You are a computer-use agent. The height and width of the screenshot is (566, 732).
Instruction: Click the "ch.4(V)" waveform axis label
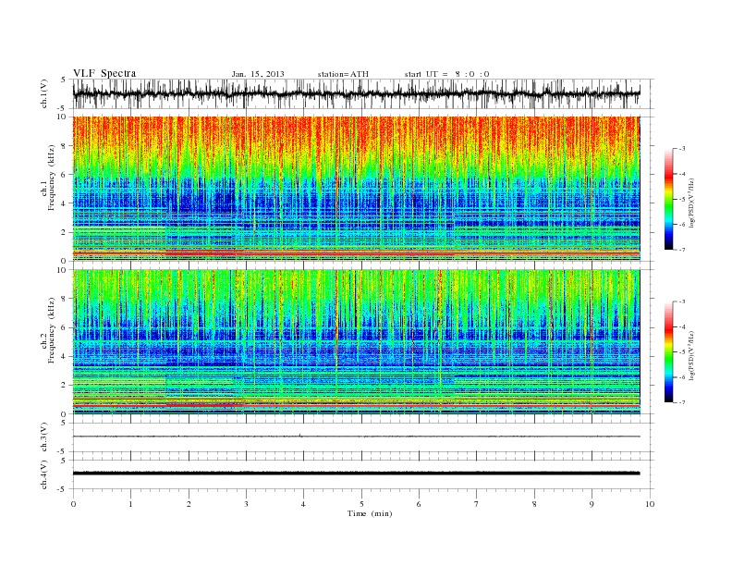(x=44, y=474)
